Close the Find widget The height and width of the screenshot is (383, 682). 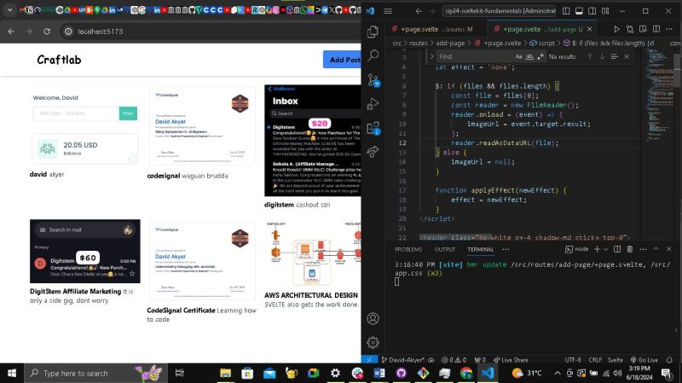pyautogui.click(x=627, y=56)
